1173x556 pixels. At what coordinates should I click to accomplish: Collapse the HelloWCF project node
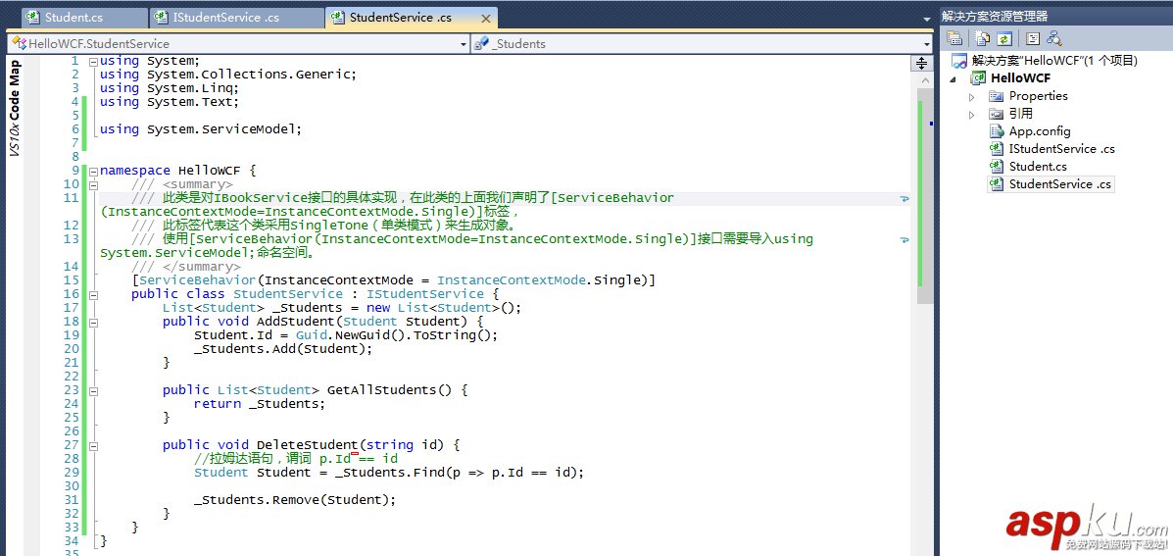pos(953,77)
